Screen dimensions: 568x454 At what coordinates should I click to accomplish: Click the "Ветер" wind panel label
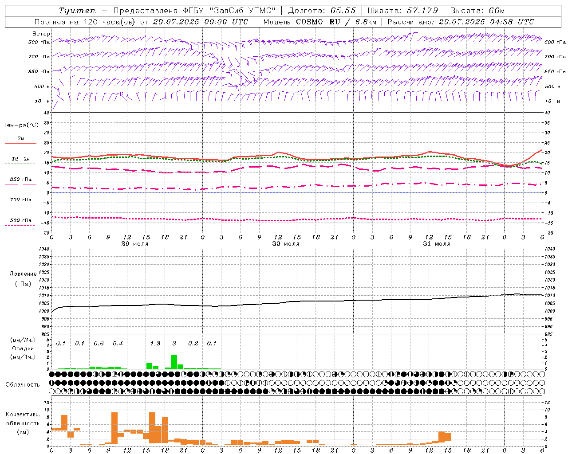point(41,34)
